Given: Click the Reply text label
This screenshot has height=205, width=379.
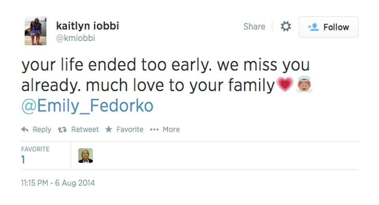Looking at the screenshot, I should click(x=42, y=130).
